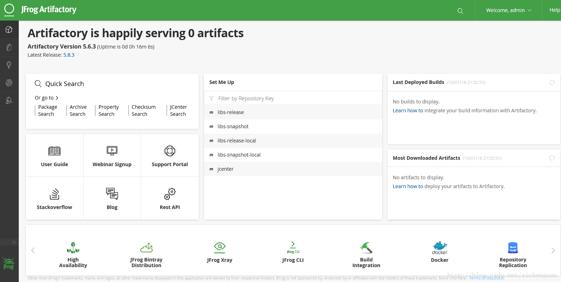Refresh the Last Deployed Builds panel
This screenshot has width=561, height=282.
(552, 83)
